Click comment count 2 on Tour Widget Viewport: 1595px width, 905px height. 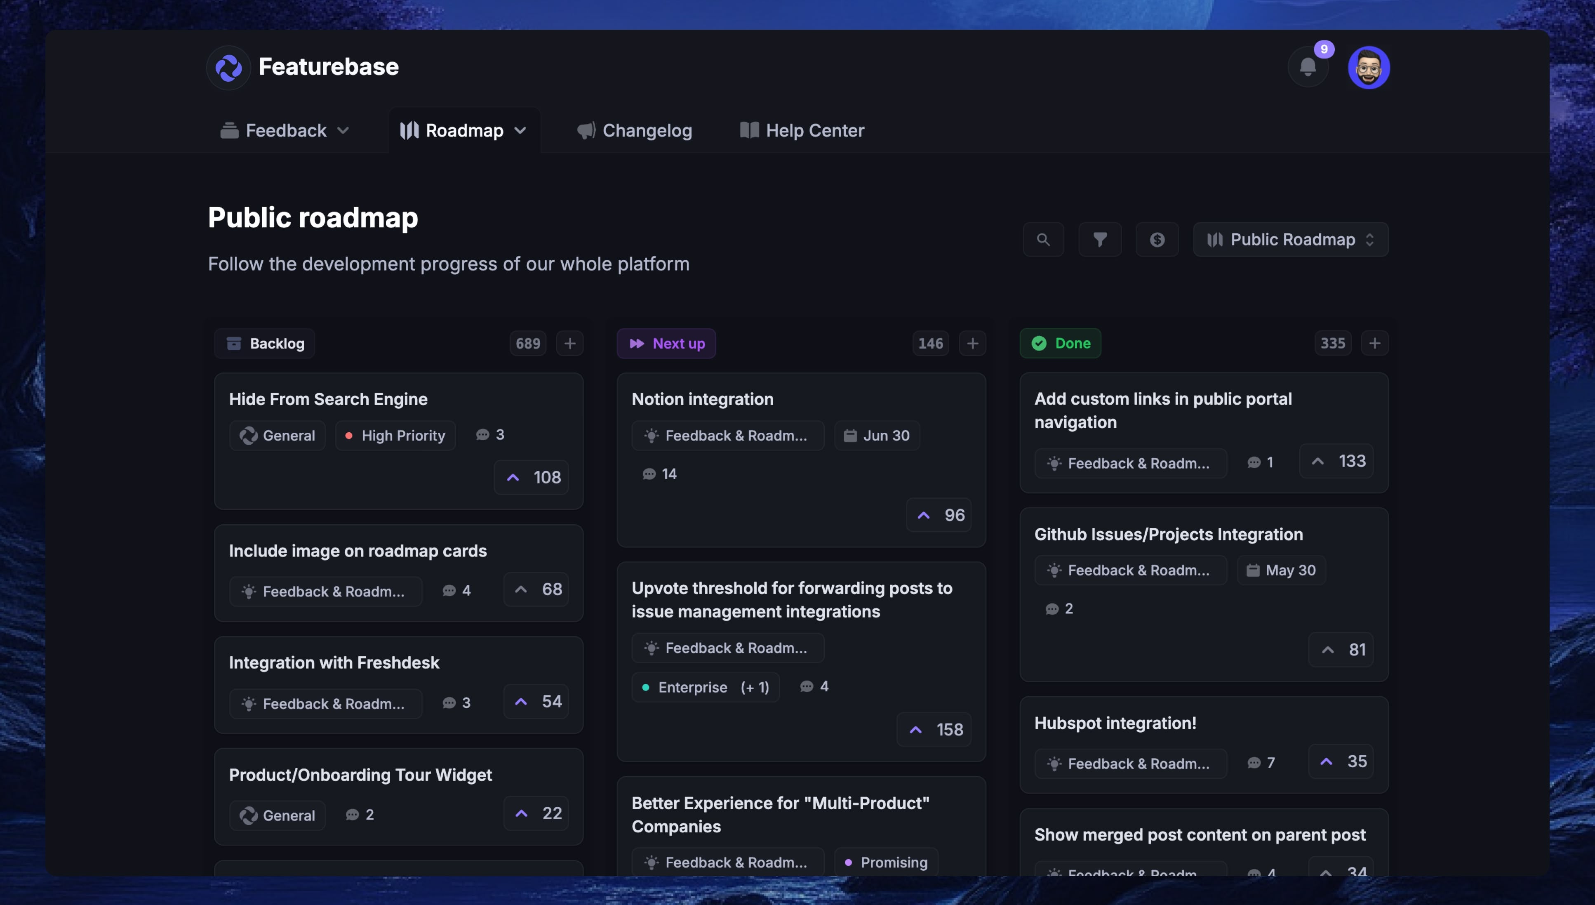(360, 814)
